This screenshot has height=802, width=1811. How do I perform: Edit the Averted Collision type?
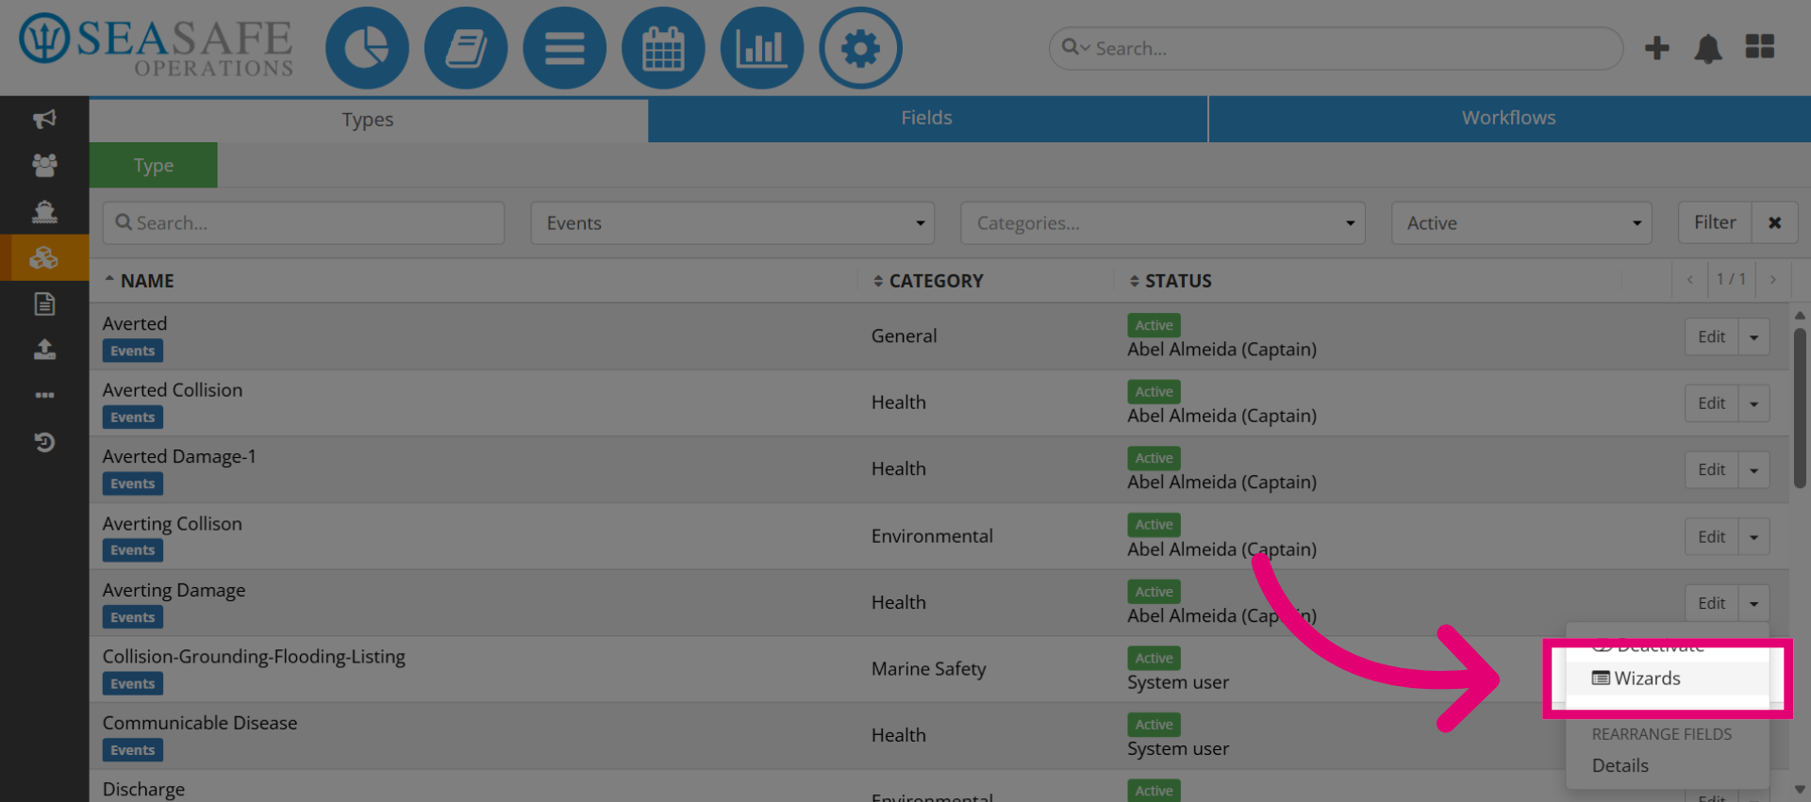1711,403
